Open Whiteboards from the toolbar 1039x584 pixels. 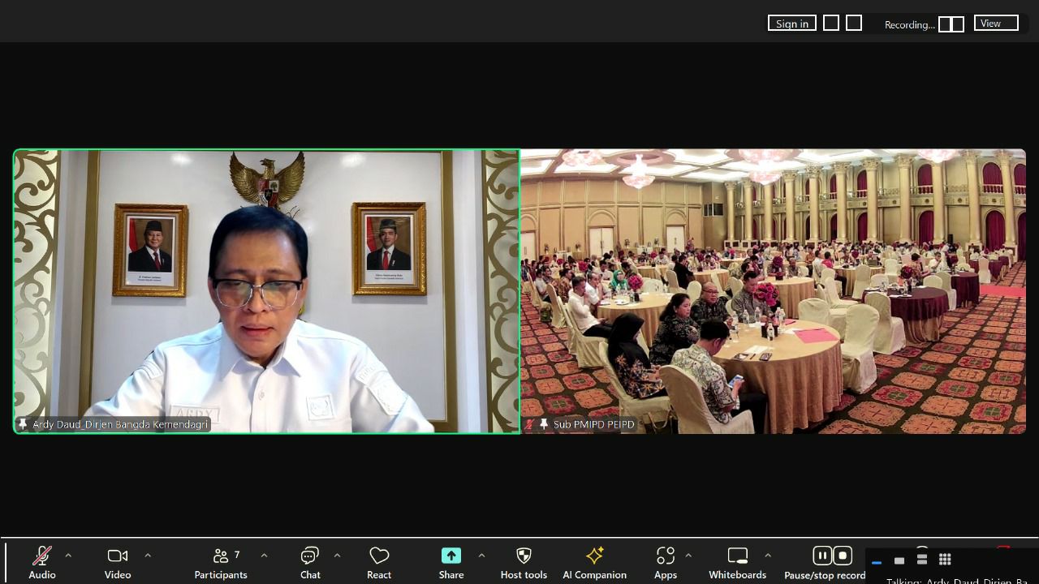(x=737, y=561)
